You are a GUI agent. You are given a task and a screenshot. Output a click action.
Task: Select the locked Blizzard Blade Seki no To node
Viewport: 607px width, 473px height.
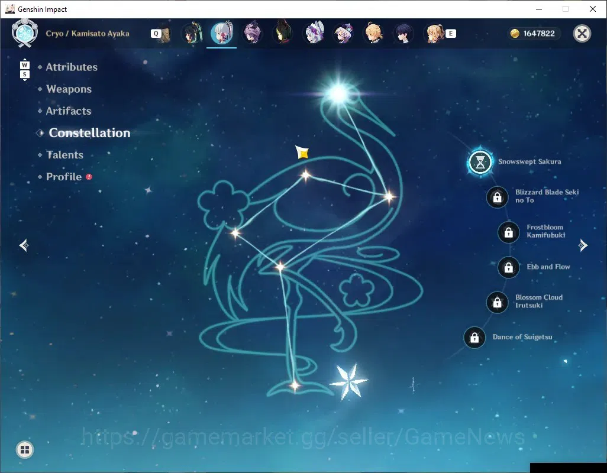497,197
